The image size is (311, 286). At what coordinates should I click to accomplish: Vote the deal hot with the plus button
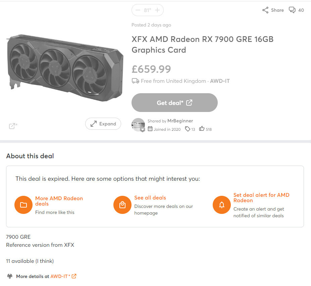[x=157, y=10]
